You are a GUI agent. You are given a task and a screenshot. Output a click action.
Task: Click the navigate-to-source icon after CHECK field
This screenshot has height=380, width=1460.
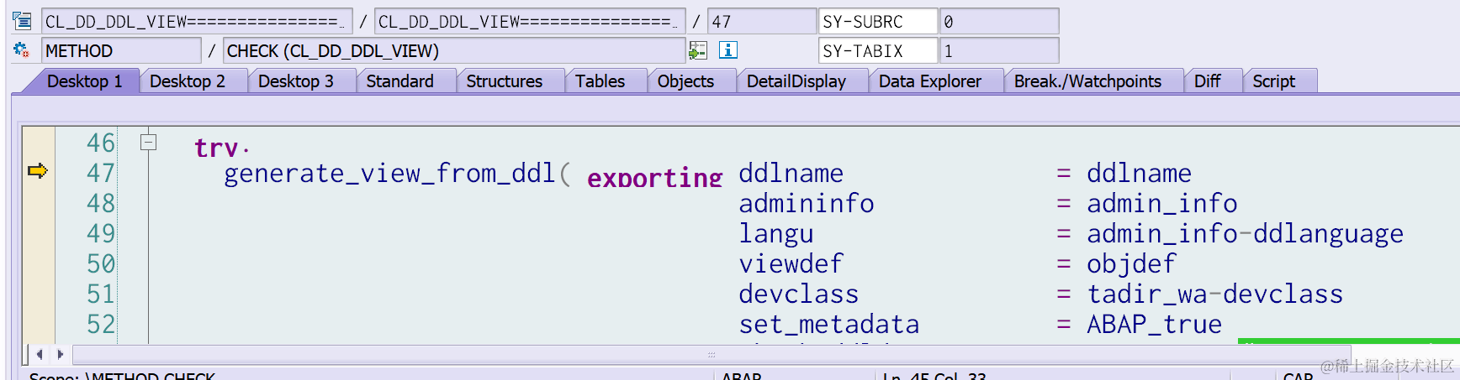698,50
